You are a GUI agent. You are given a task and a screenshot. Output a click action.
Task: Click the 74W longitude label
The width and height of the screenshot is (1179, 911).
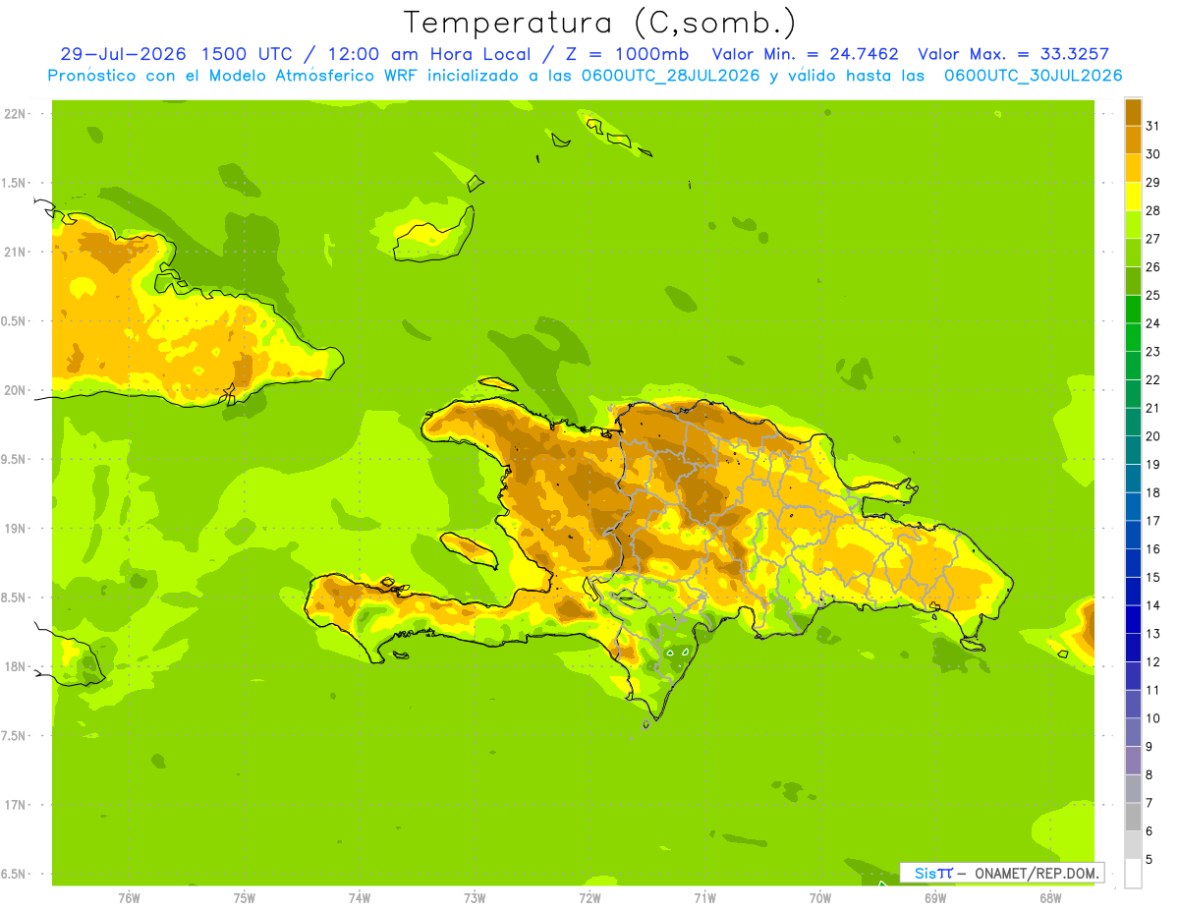(360, 898)
